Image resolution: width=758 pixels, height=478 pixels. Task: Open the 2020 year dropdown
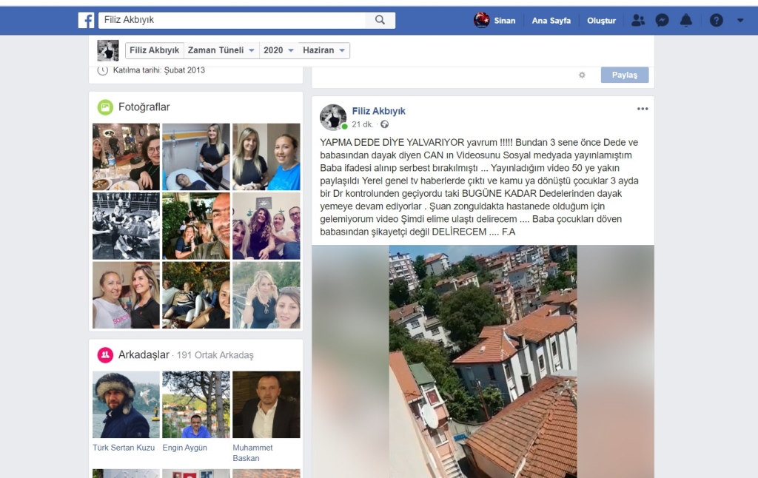pos(279,50)
